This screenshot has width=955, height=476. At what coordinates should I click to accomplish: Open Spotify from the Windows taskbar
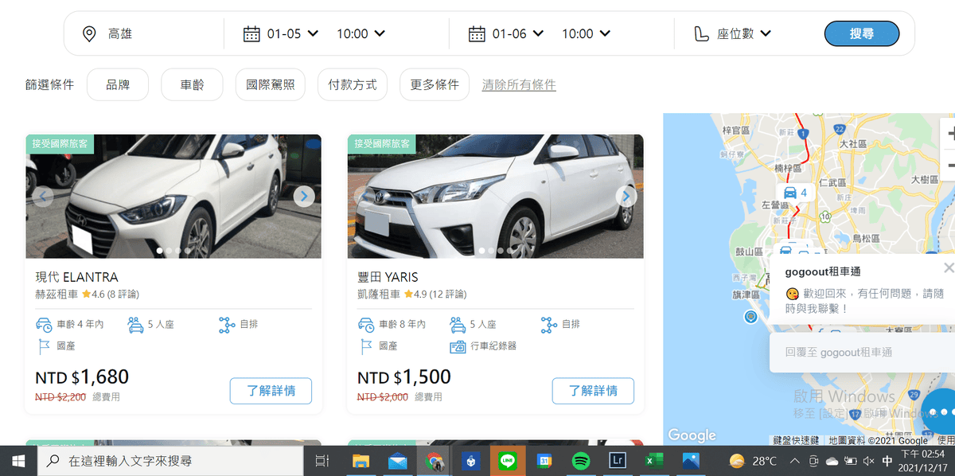click(580, 460)
